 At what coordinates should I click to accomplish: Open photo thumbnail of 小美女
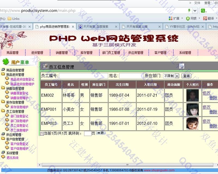[192, 110]
